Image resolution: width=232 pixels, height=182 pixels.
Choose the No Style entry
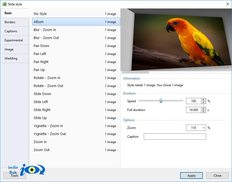point(76,14)
